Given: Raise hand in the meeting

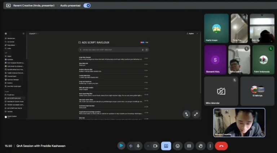Looking at the screenshot, I should [200, 146].
